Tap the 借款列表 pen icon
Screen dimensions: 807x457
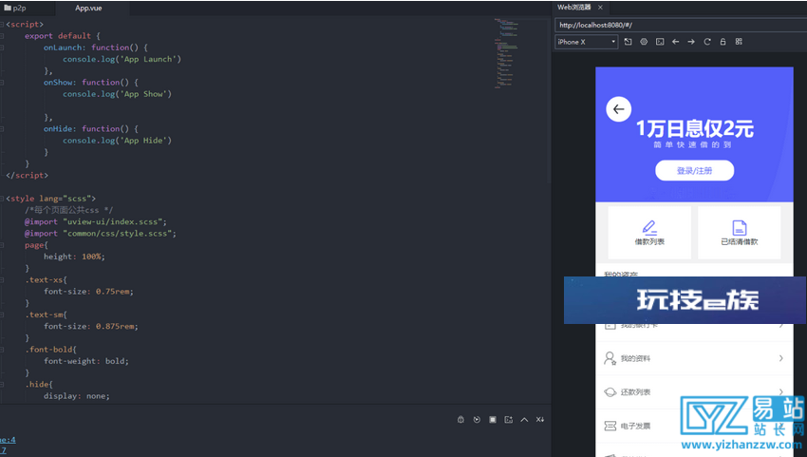tap(649, 227)
